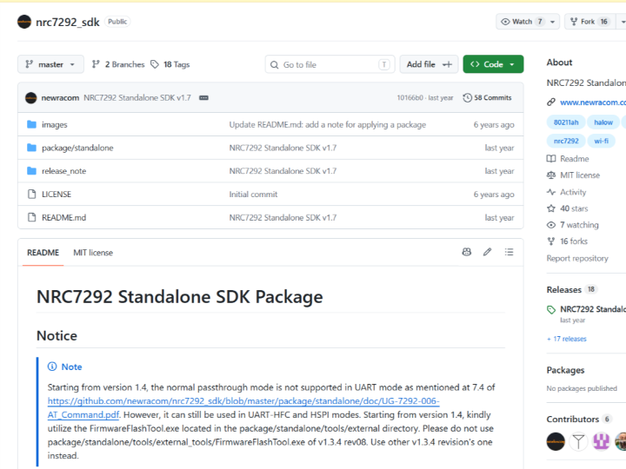Click the Fork button
This screenshot has width=626, height=469.
pyautogui.click(x=589, y=22)
